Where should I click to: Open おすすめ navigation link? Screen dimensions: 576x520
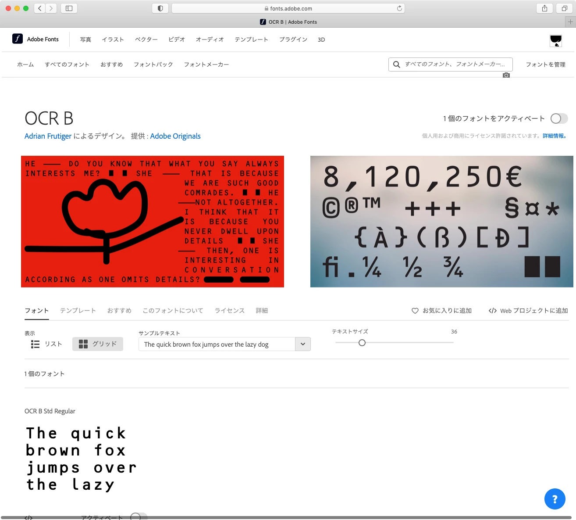(x=112, y=65)
